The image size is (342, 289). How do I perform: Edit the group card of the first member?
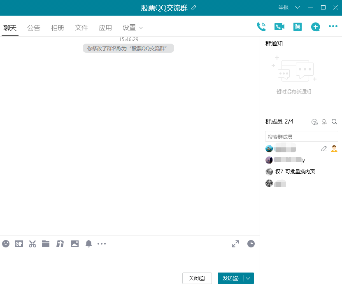(324, 149)
